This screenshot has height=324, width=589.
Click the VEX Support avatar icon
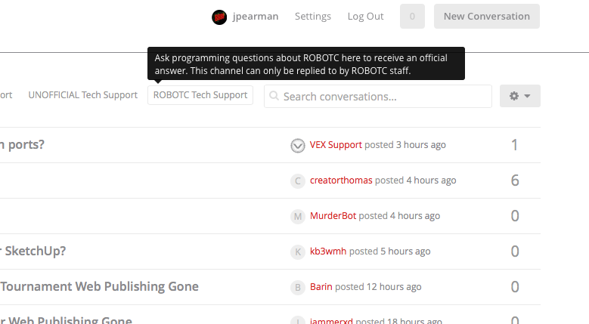298,146
